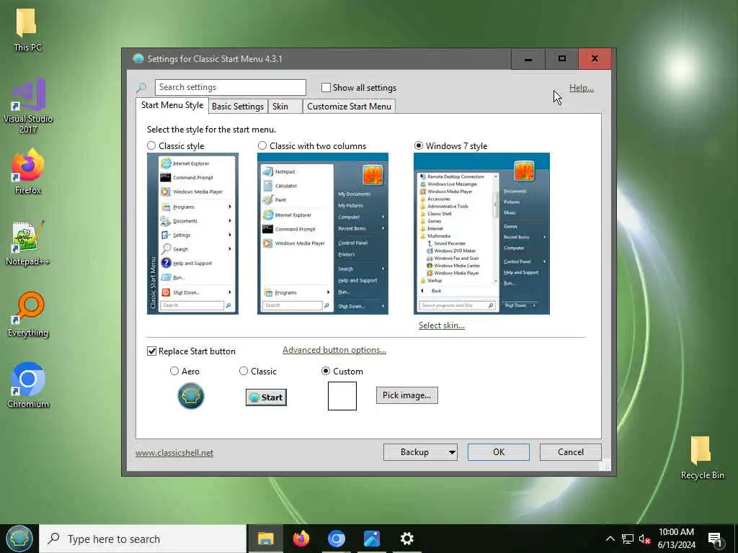Viewport: 738px width, 553px height.
Task: Click the Classic style menu preview thumbnail
Action: pos(192,233)
